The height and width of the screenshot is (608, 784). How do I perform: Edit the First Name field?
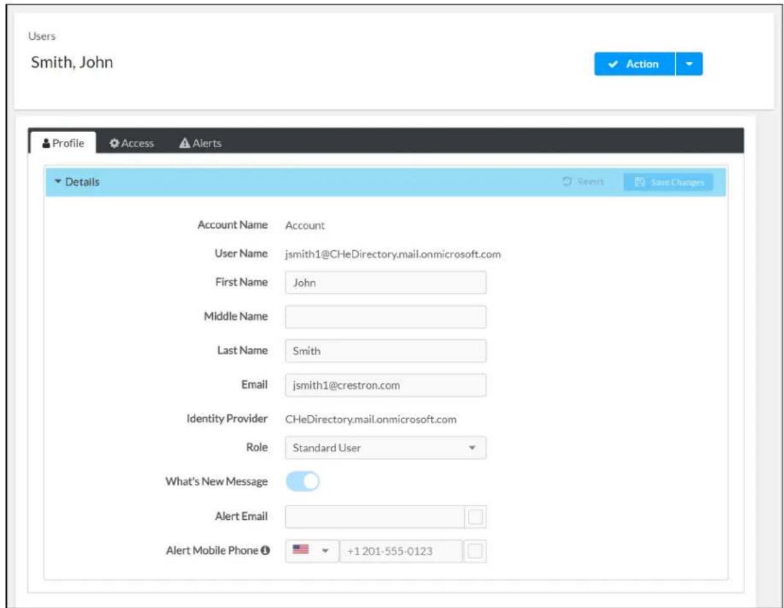click(386, 282)
